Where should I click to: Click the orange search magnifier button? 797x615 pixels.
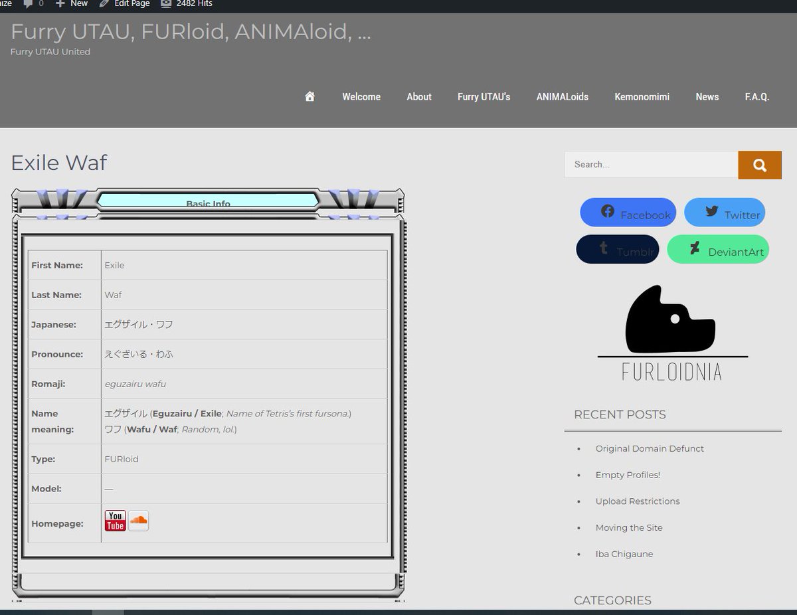tap(760, 165)
